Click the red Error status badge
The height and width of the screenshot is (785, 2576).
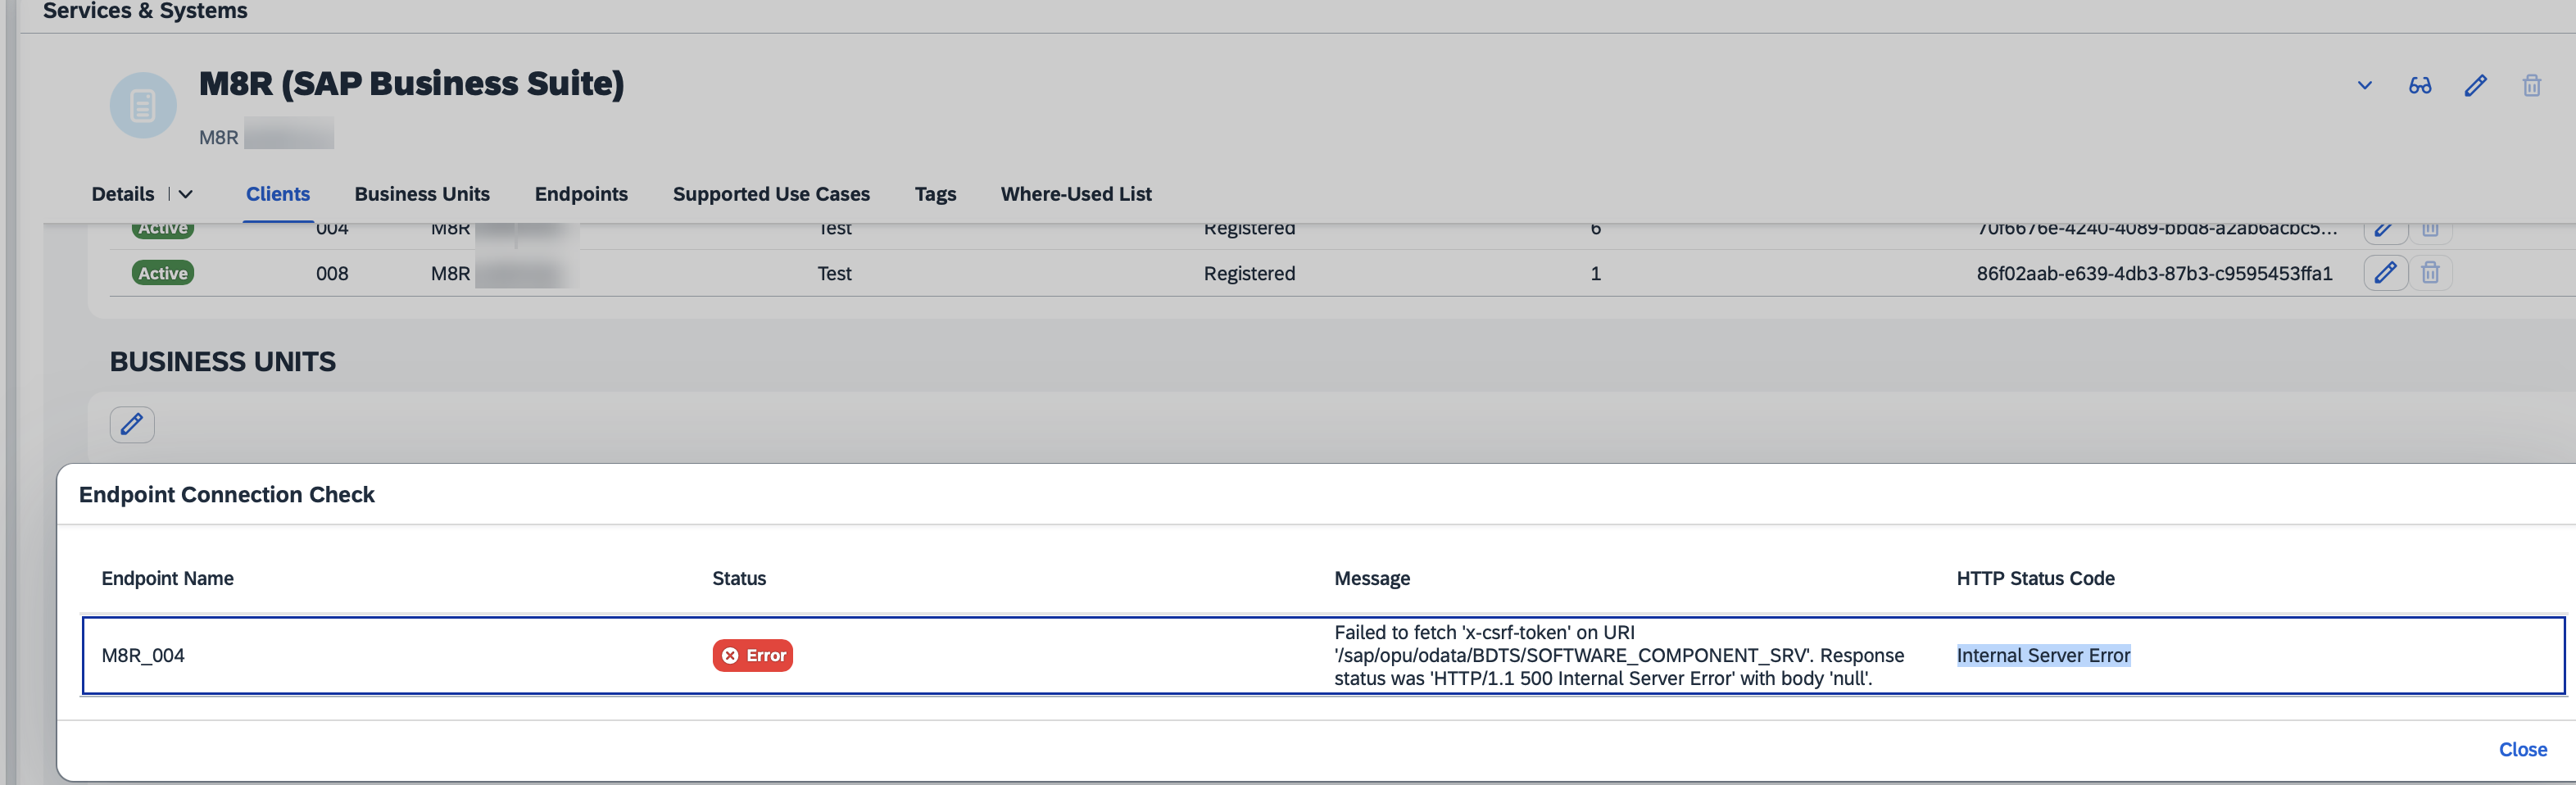pos(752,656)
